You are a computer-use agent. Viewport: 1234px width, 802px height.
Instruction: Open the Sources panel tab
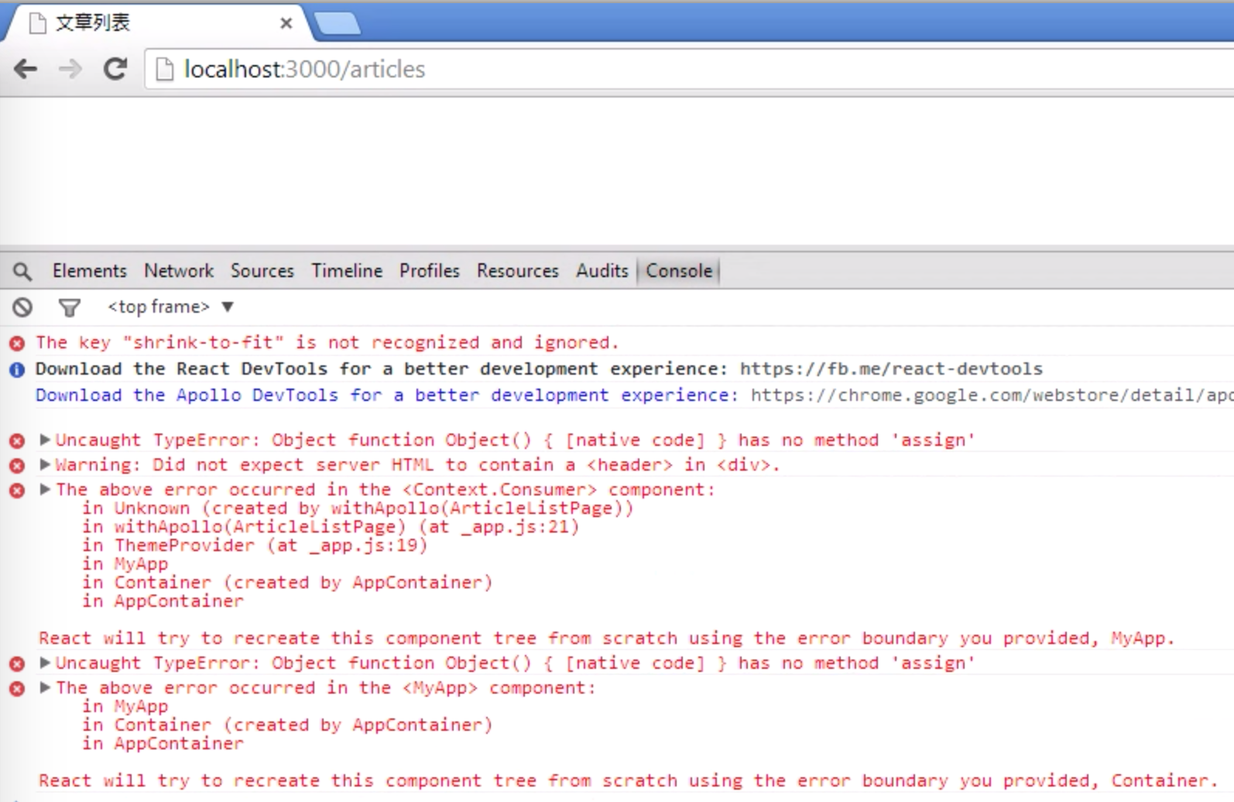[262, 271]
